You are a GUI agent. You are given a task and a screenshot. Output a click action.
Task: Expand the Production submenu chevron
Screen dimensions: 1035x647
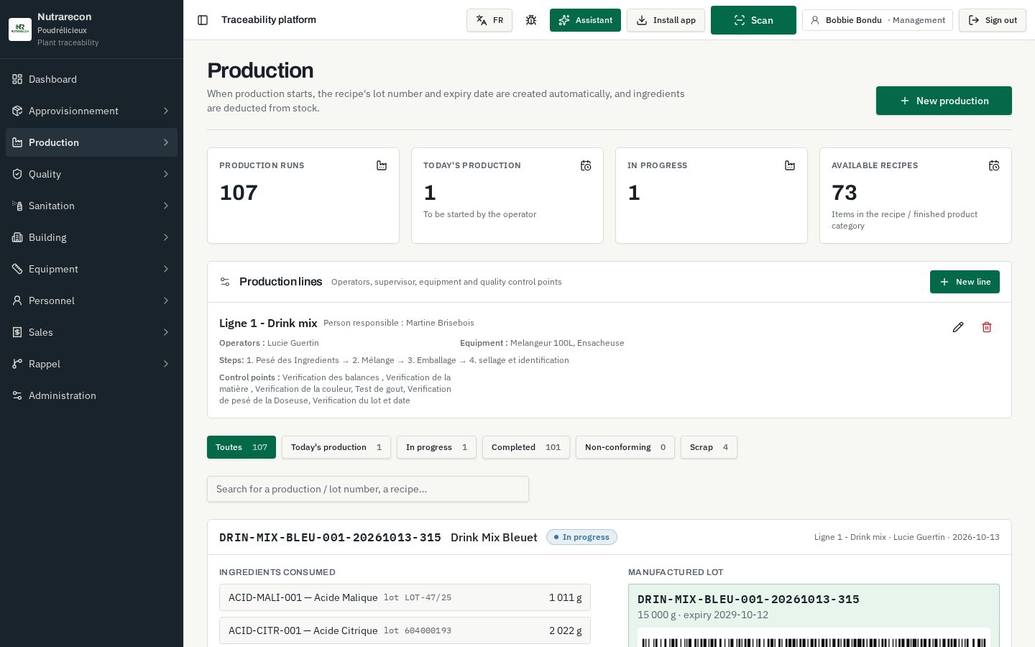(x=166, y=142)
